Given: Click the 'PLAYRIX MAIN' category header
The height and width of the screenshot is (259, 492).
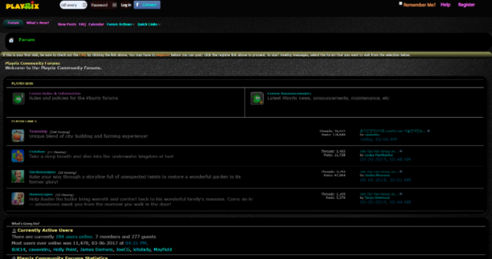Looking at the screenshot, I should click(22, 83).
